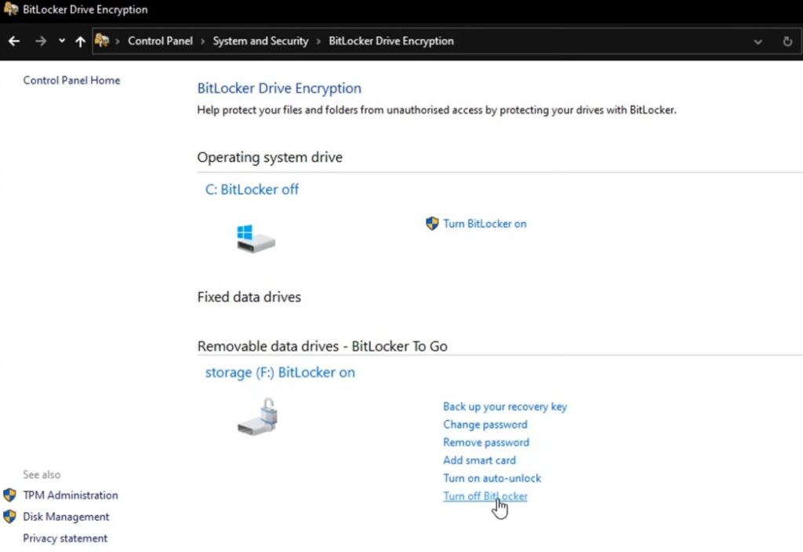Open the chevron before Control Panel breadcrumb
803x552 pixels.
[118, 42]
